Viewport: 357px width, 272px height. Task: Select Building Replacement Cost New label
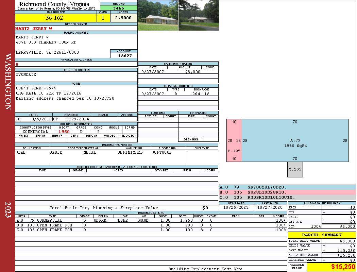(x=205, y=269)
